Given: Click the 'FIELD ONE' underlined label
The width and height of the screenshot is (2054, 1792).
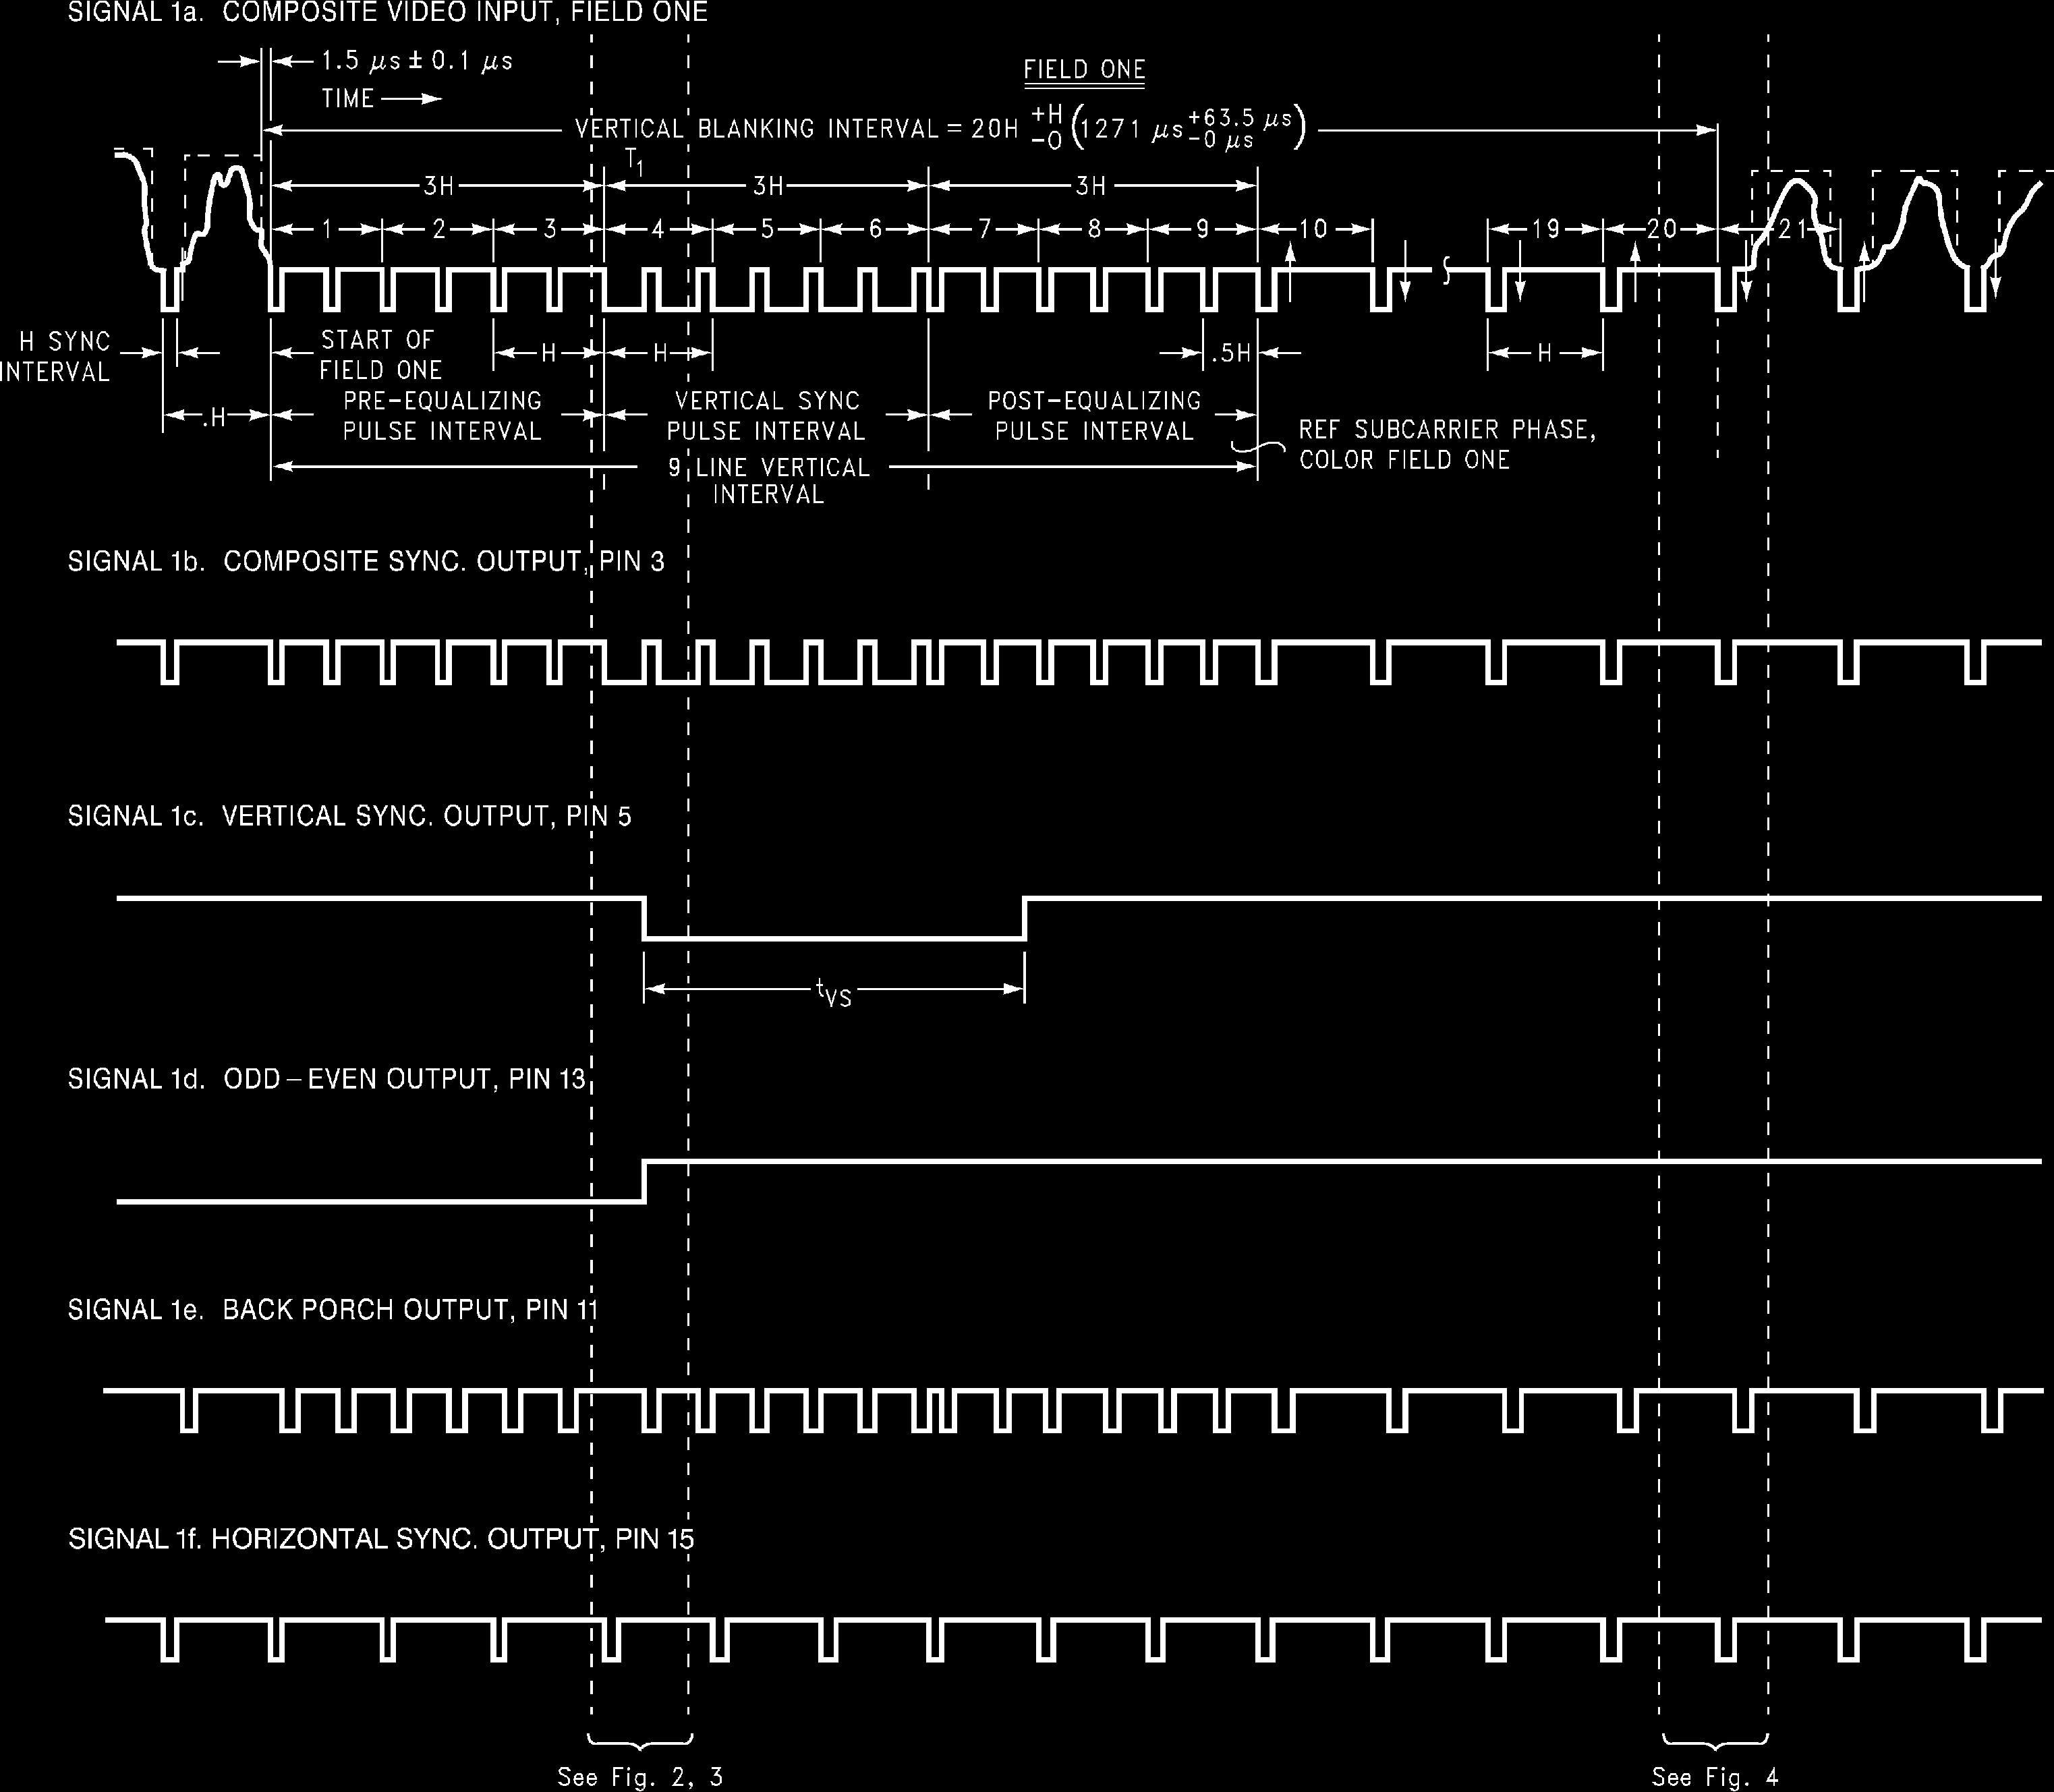Looking at the screenshot, I should point(1084,70).
